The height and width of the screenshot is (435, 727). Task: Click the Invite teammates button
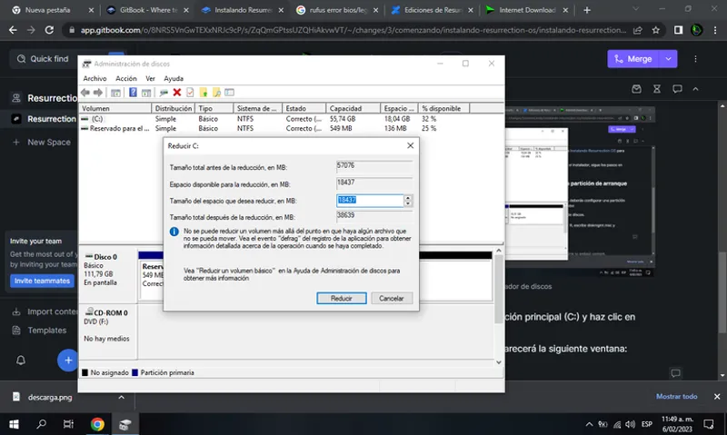(41, 281)
